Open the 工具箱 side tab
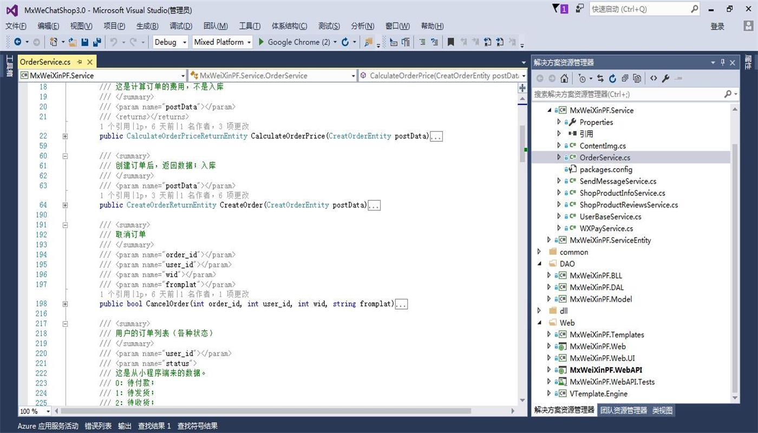This screenshot has width=758, height=433. [x=9, y=65]
